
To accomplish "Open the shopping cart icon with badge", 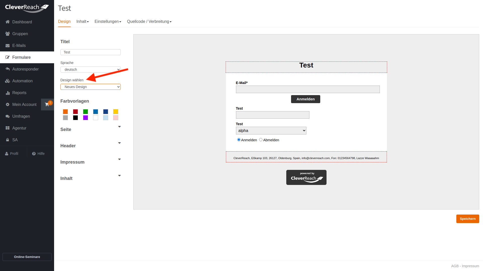I will (x=47, y=104).
